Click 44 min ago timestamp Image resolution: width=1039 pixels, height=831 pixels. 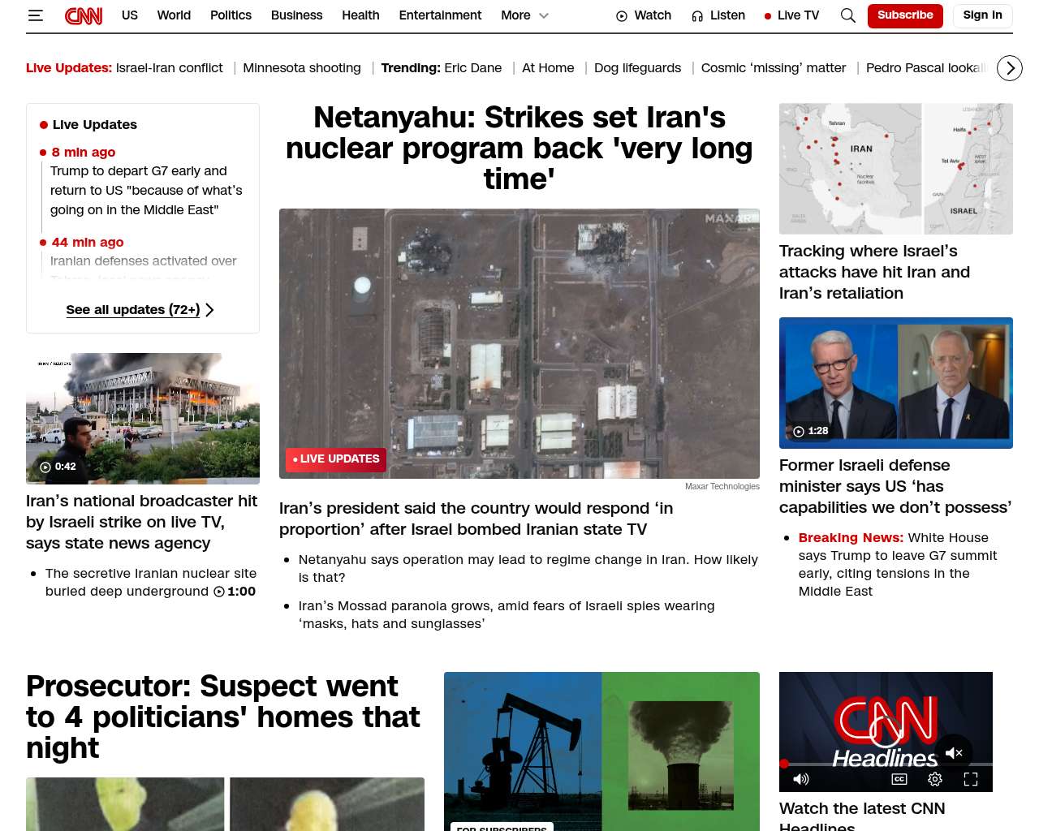pyautogui.click(x=88, y=243)
